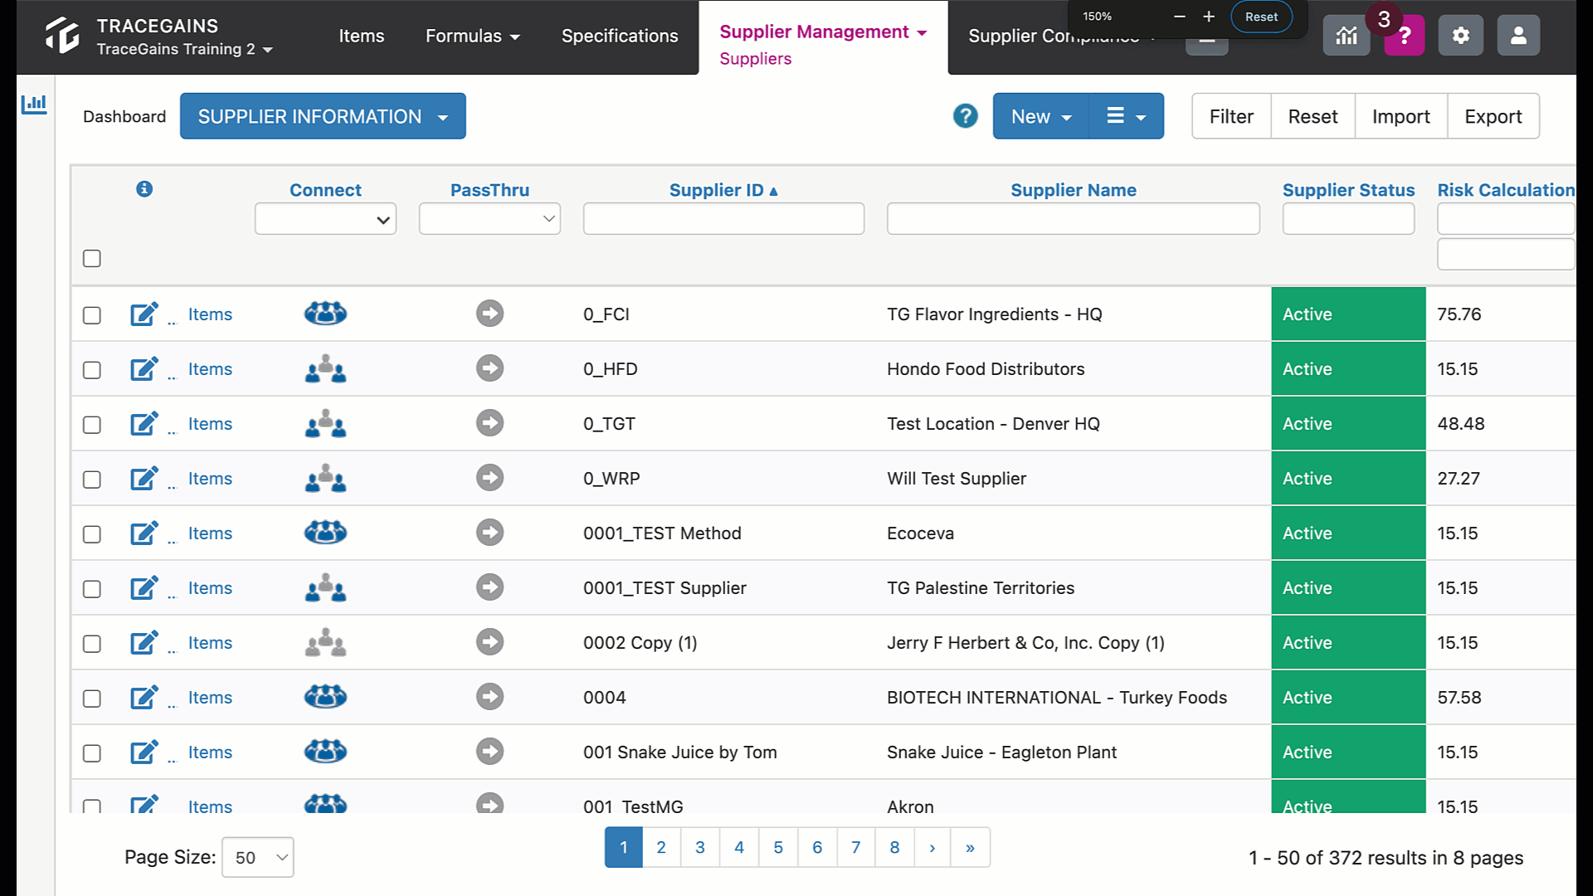Check the 0_WRP row checkbox

pos(92,480)
